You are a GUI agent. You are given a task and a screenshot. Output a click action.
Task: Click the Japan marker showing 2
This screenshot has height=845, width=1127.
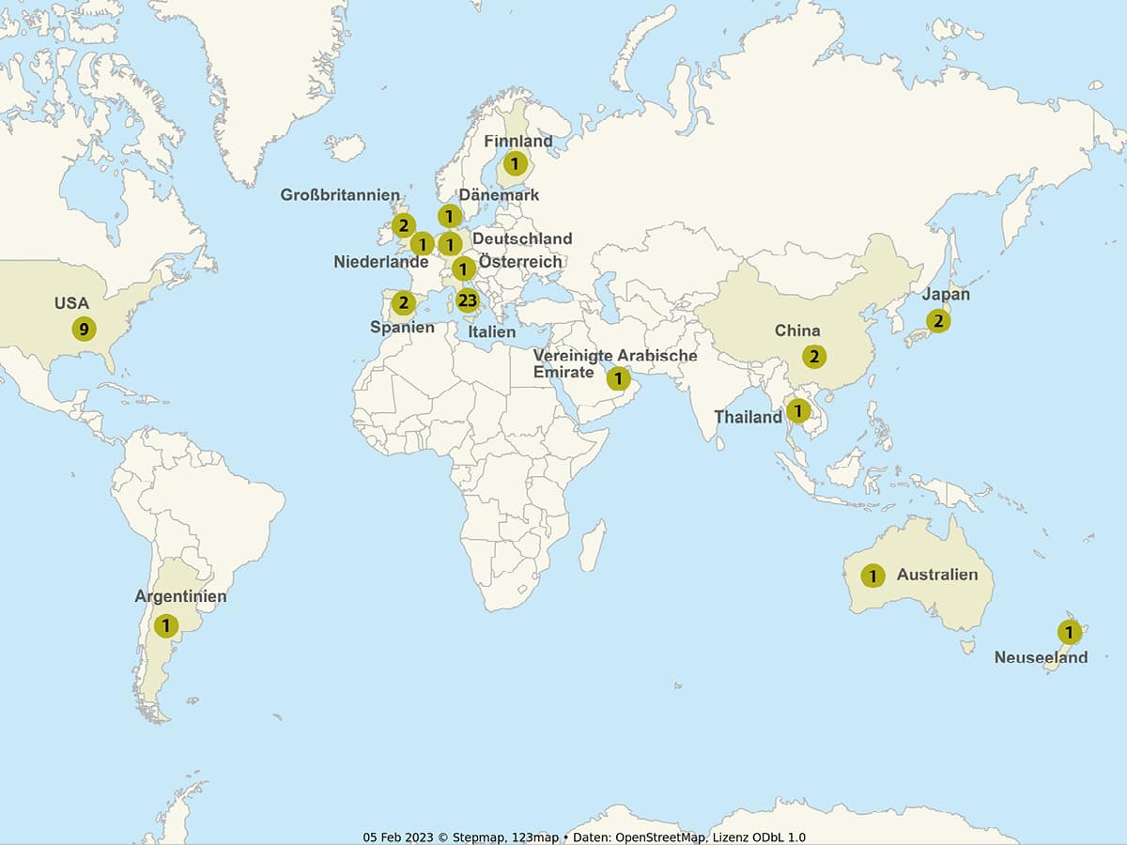click(x=937, y=321)
